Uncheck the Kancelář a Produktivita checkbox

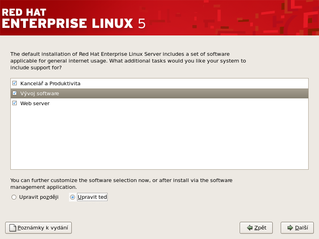pyautogui.click(x=15, y=83)
